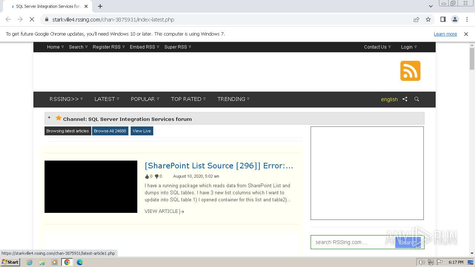
Task: Open the Windows Start menu
Action: click(x=10, y=262)
